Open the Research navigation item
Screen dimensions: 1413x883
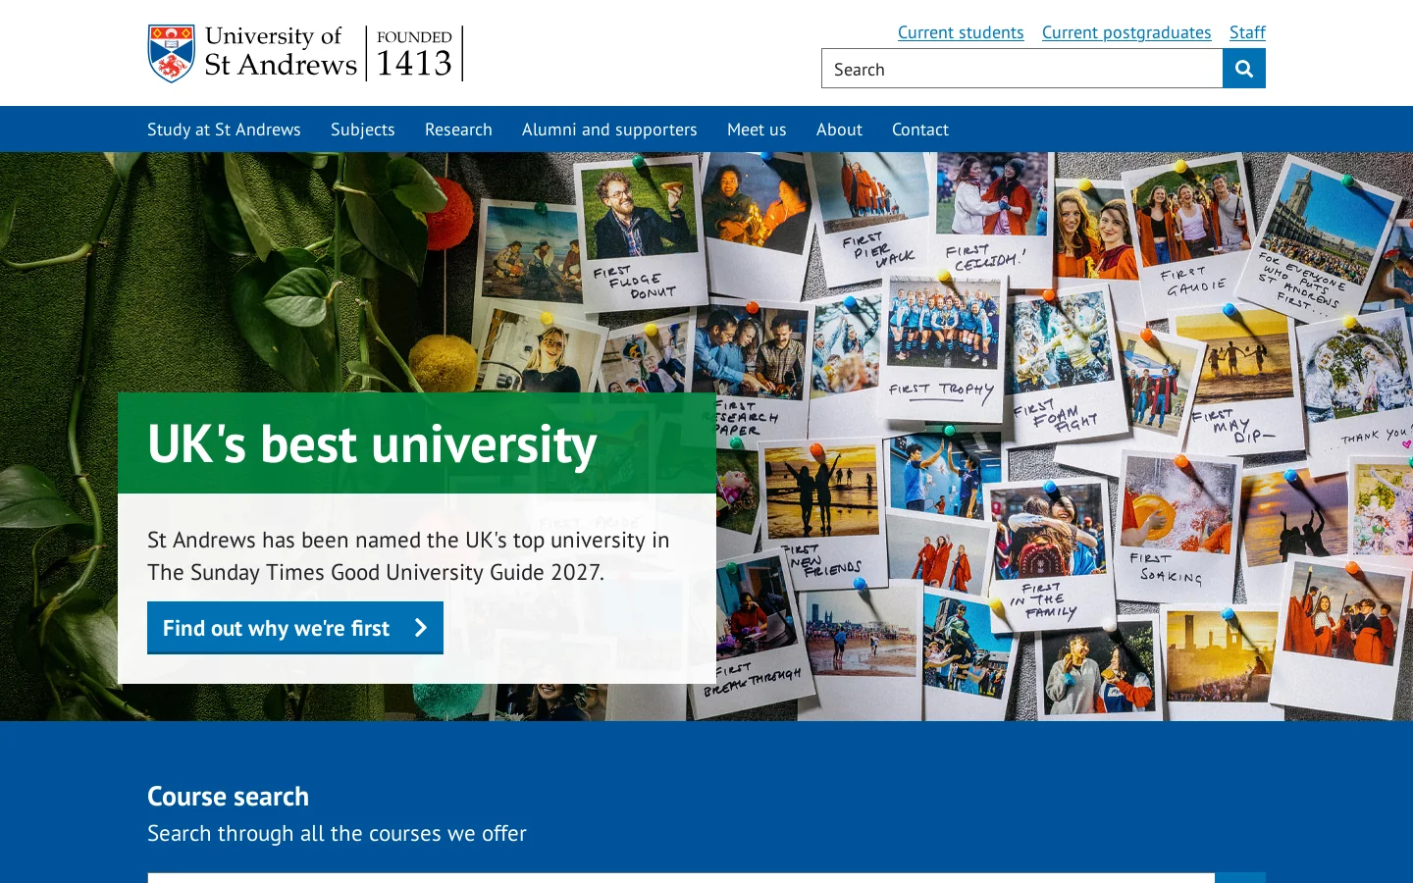click(458, 130)
